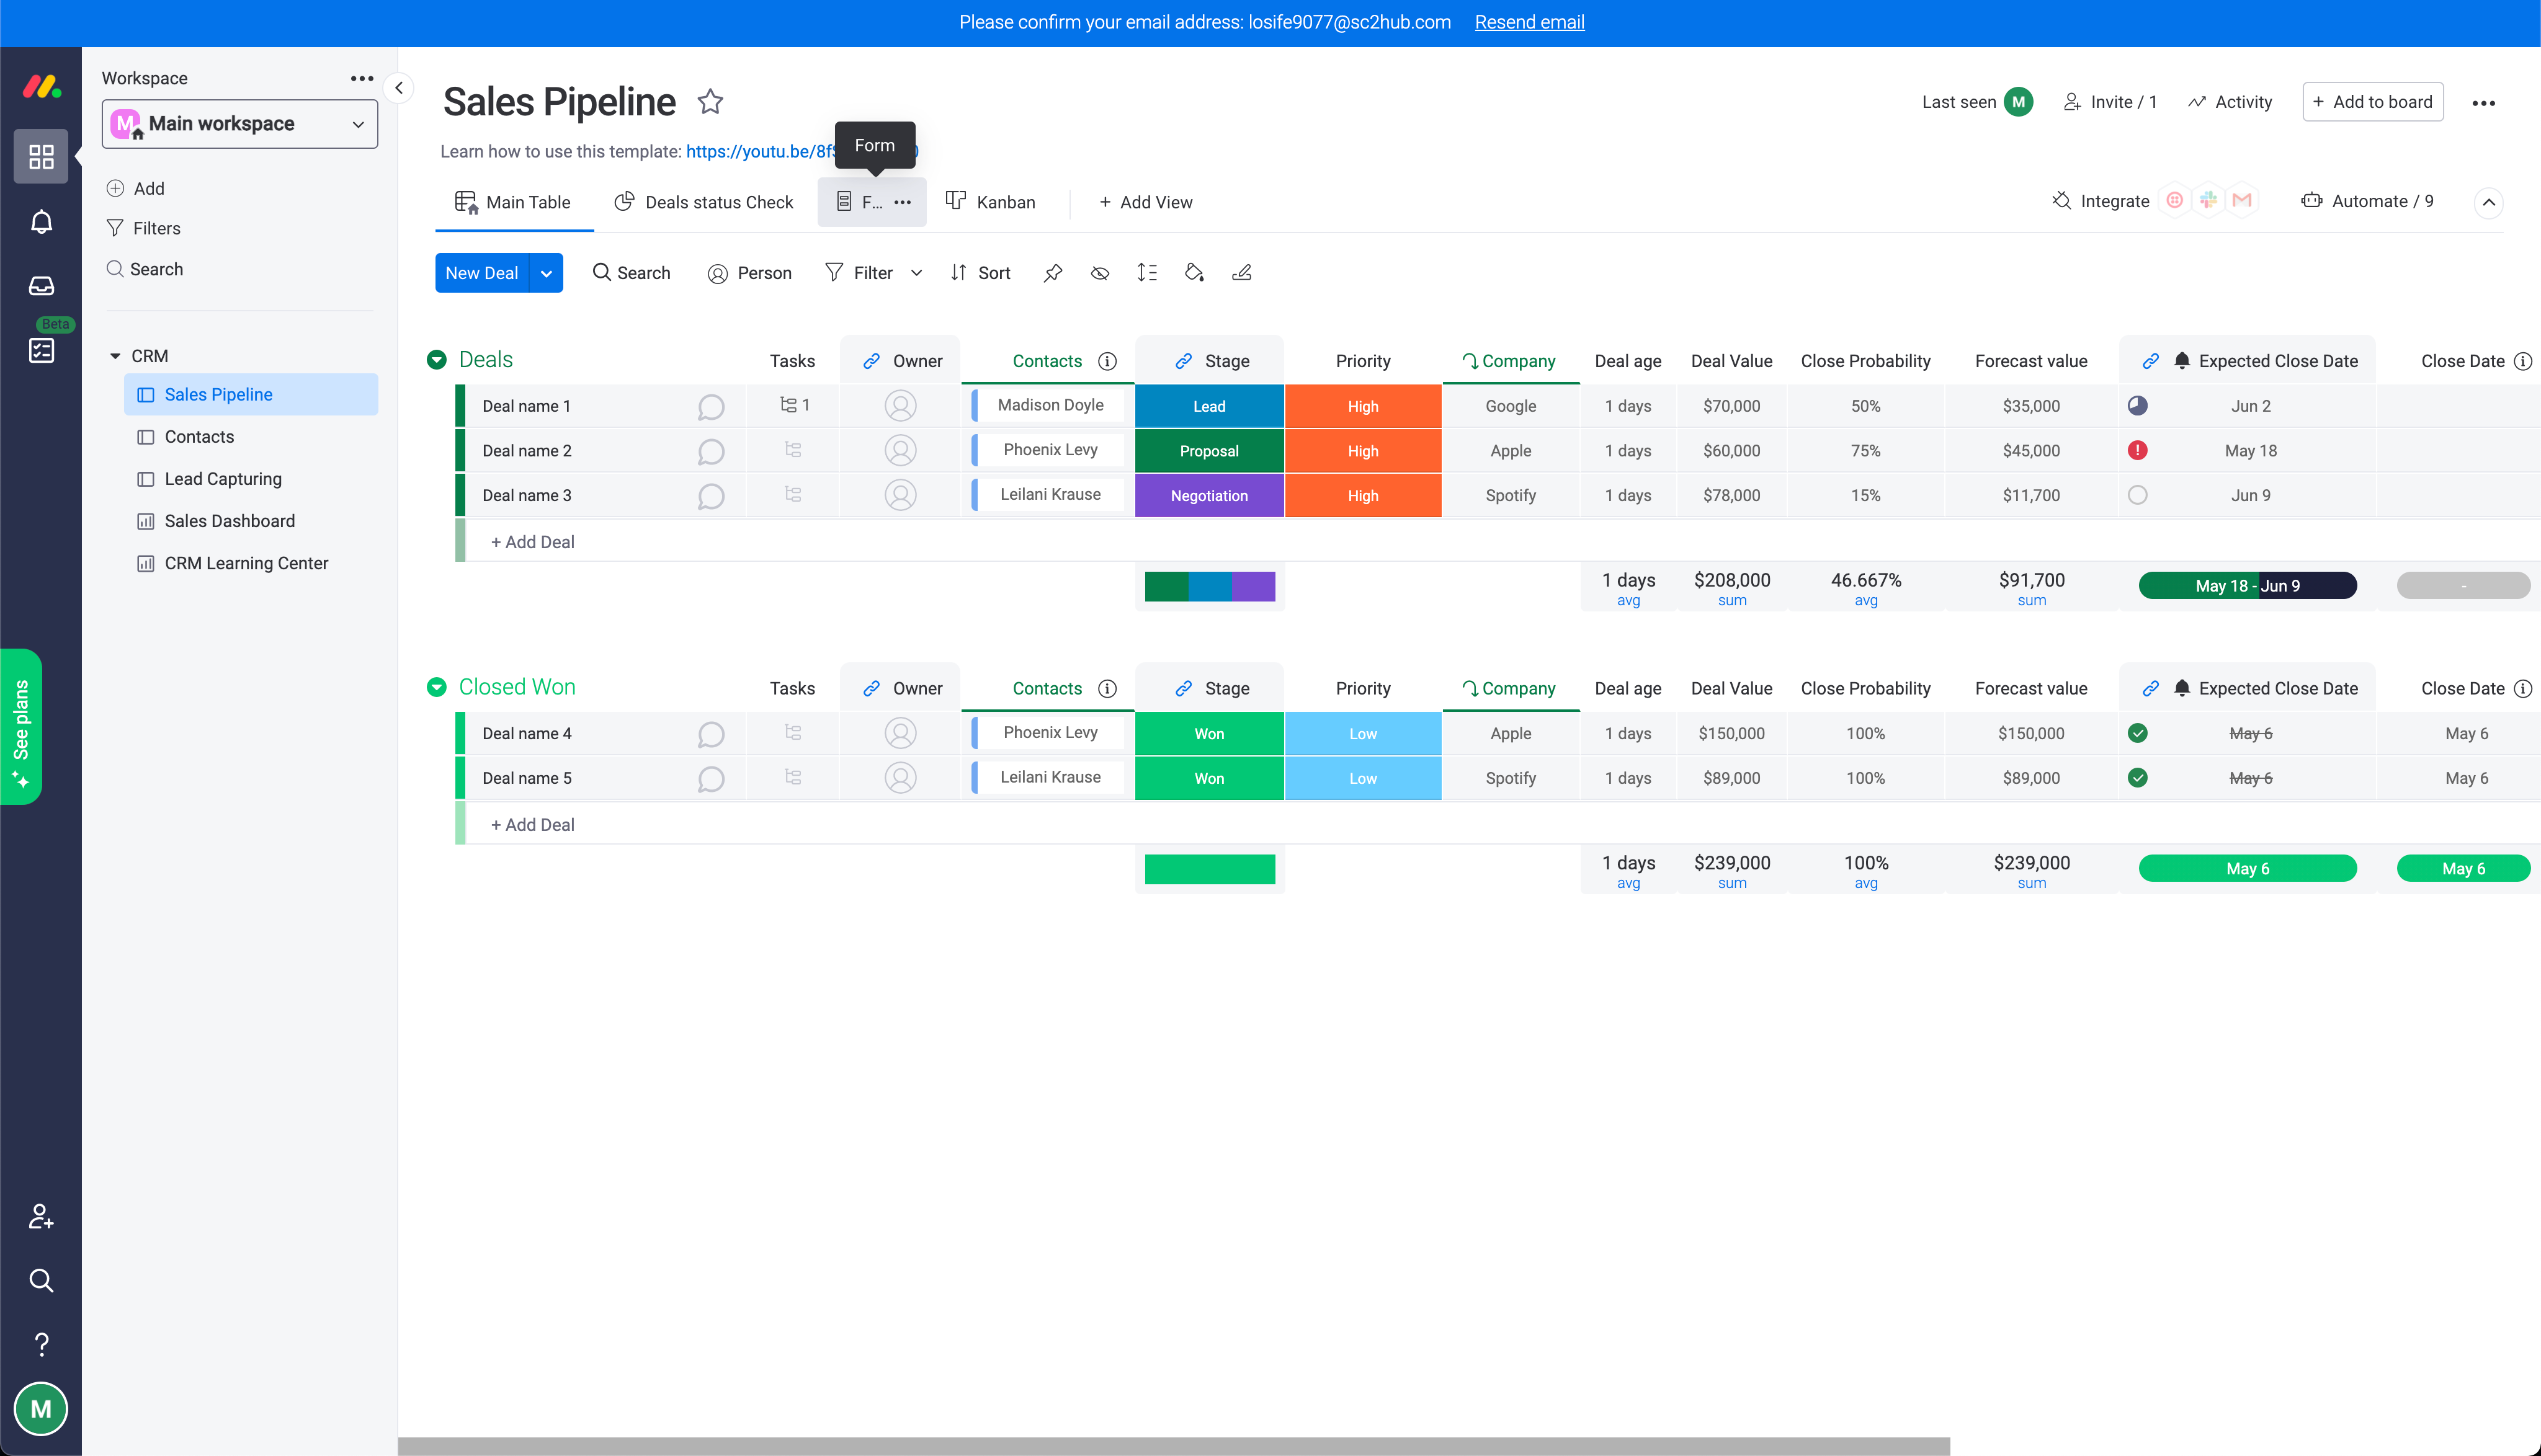Image resolution: width=2541 pixels, height=1456 pixels.
Task: Click the Add to board button
Action: [x=2372, y=102]
